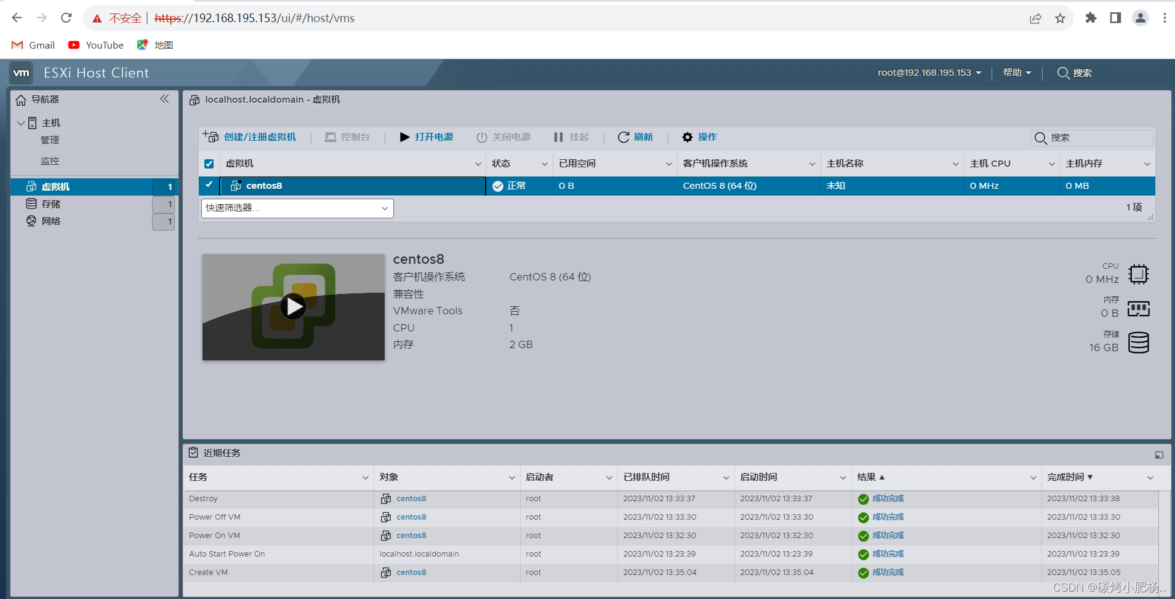Toggle the browser side panel icon

pyautogui.click(x=1115, y=18)
